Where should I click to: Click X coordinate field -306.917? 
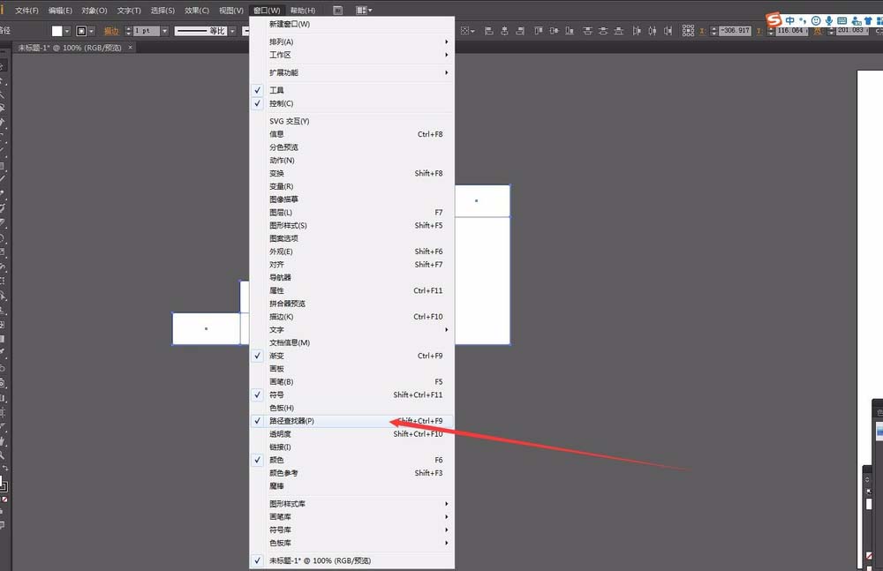(736, 30)
